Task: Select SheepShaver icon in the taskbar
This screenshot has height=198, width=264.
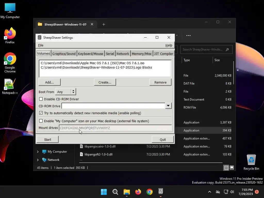Action: (161, 191)
